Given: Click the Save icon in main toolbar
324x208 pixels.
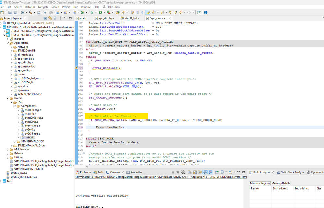Looking at the screenshot, I should 10,12.
